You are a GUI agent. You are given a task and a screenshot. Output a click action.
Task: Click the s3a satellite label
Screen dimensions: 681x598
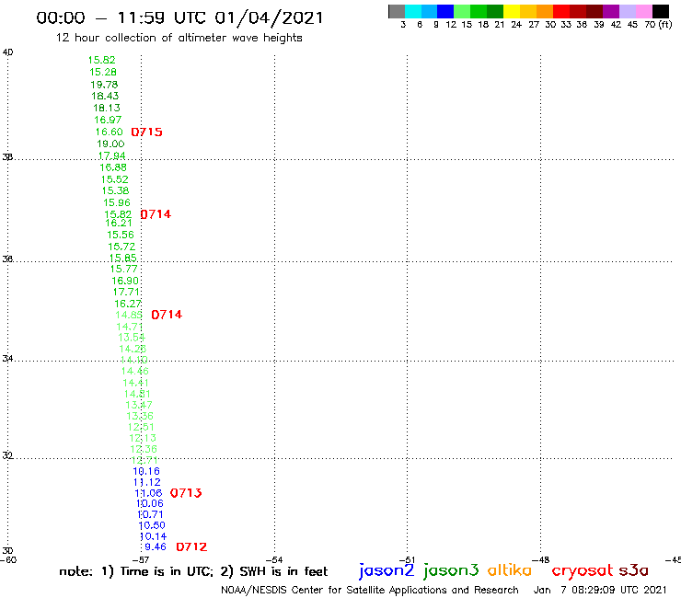634,570
